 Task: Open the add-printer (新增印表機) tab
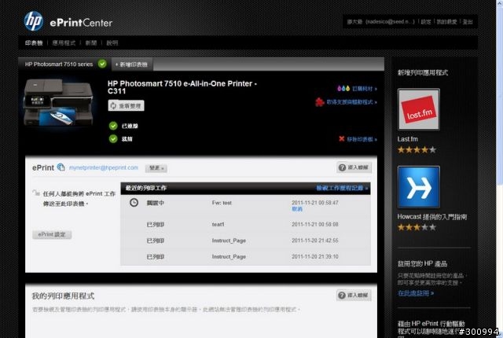132,64
